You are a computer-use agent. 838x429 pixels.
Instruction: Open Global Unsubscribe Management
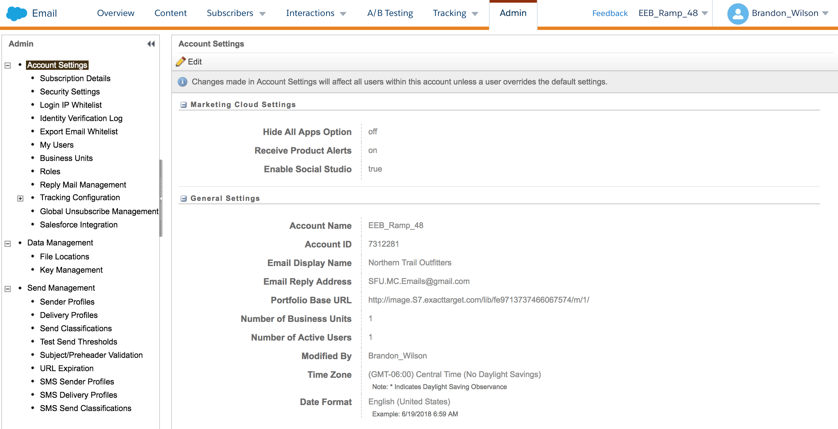point(99,211)
